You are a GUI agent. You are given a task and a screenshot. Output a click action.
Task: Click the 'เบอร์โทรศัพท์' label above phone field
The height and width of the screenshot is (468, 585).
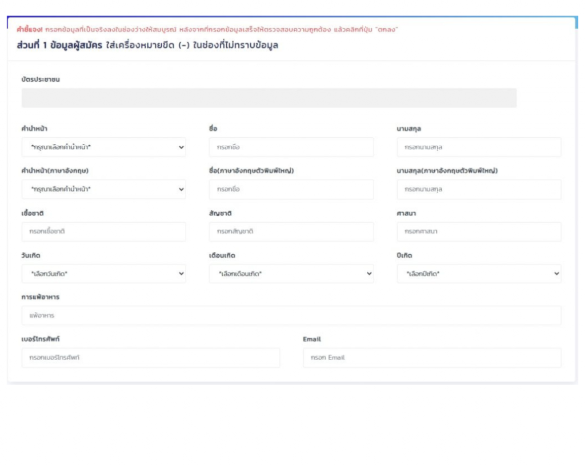click(41, 339)
